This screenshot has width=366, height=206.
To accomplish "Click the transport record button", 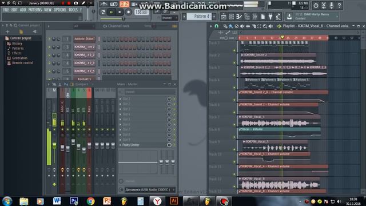I will (x=128, y=12).
